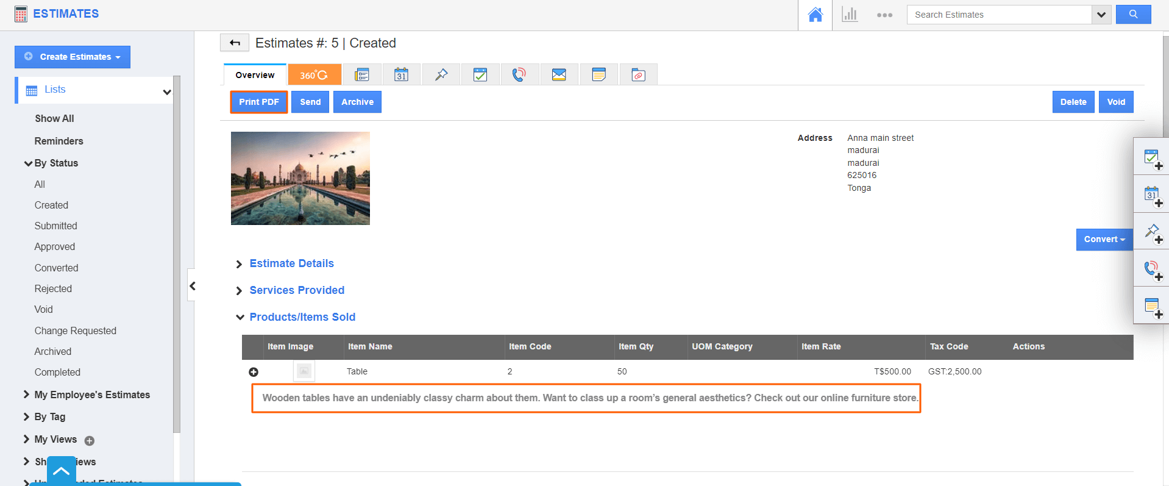Viewport: 1169px width, 486px height.
Task: Open the Calendar tab icon
Action: [x=401, y=74]
